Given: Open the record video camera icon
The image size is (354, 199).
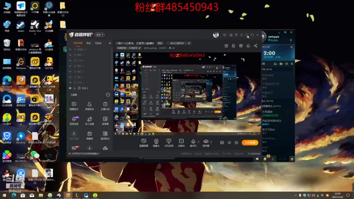Looking at the screenshot, I should tap(222, 142).
